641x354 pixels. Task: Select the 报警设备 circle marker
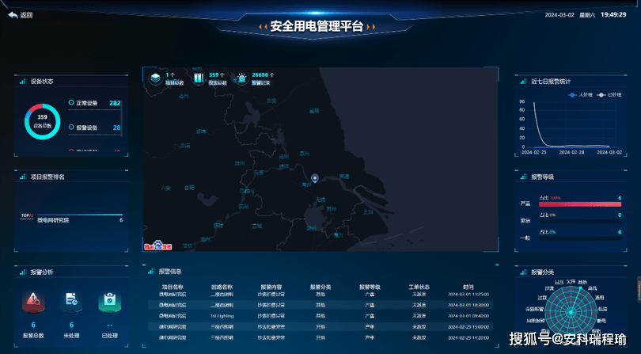click(71, 128)
